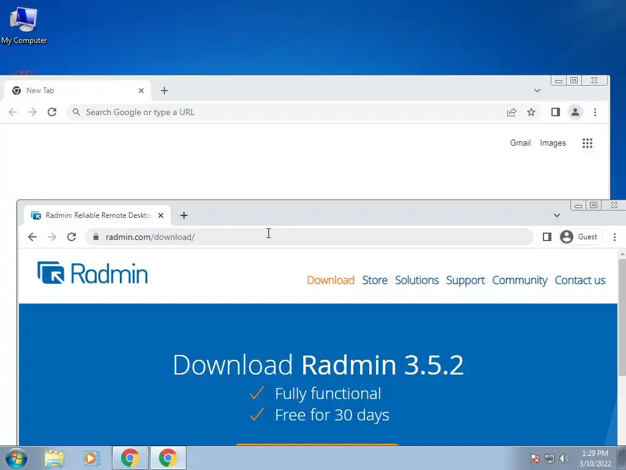Open the Guest profile button
The height and width of the screenshot is (470, 626).
(x=579, y=237)
